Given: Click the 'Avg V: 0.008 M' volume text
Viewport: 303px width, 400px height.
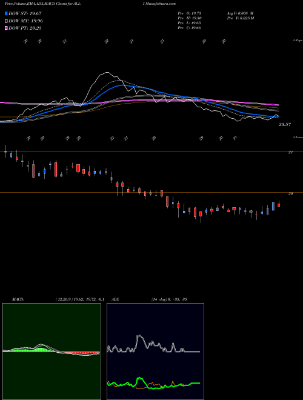Looking at the screenshot, I should click(240, 13).
